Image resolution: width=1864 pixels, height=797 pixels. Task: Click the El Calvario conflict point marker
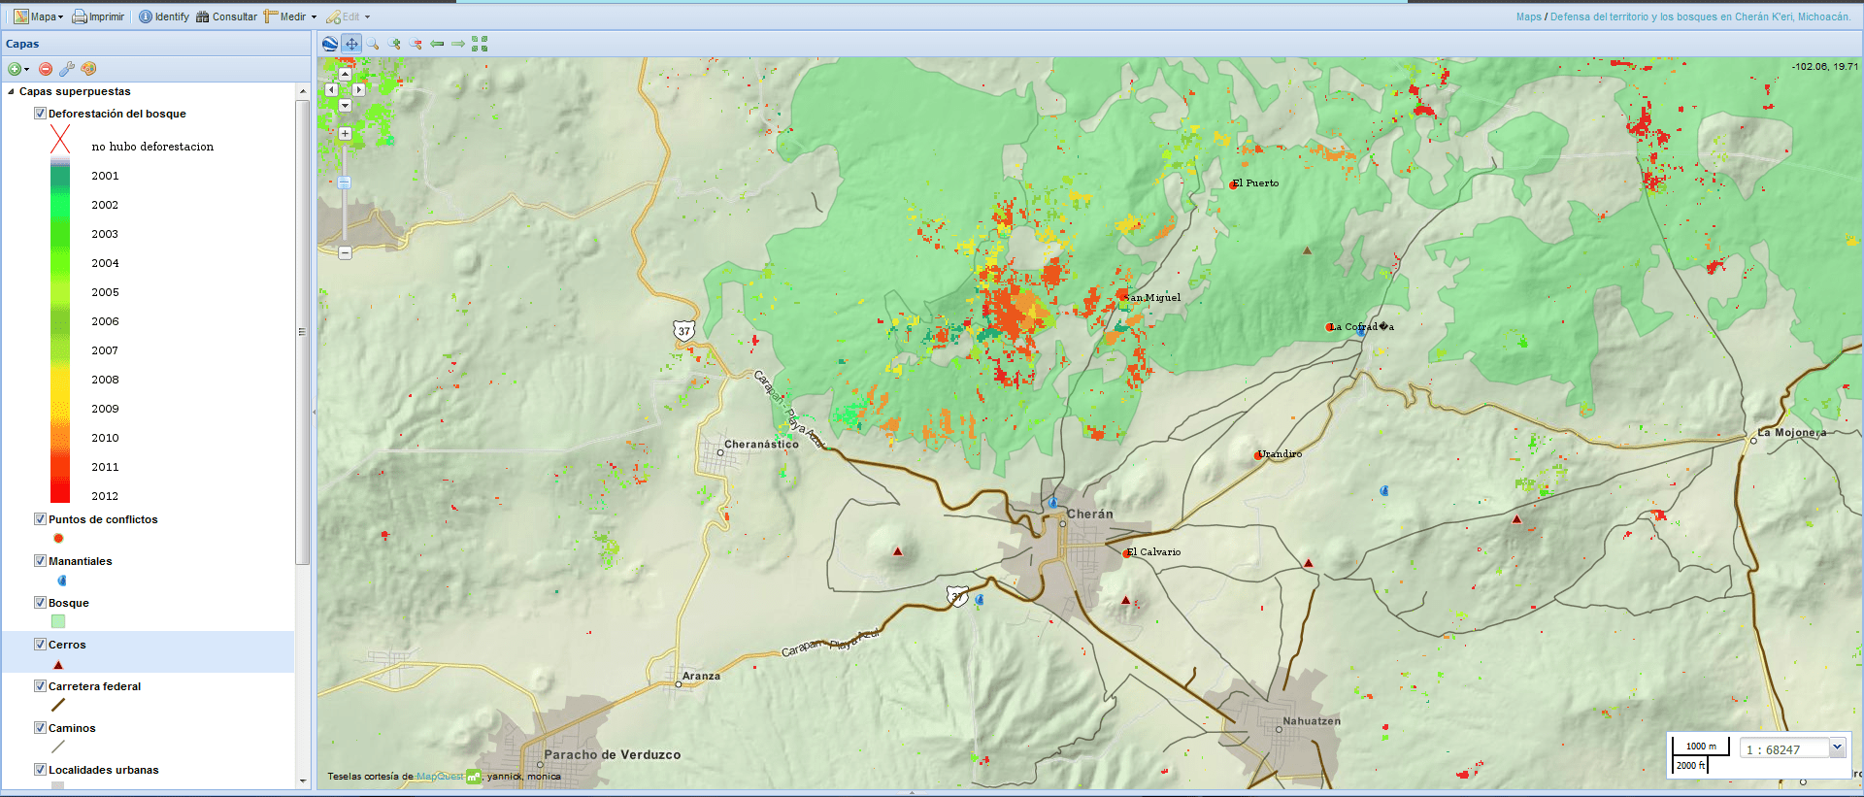coord(1126,553)
